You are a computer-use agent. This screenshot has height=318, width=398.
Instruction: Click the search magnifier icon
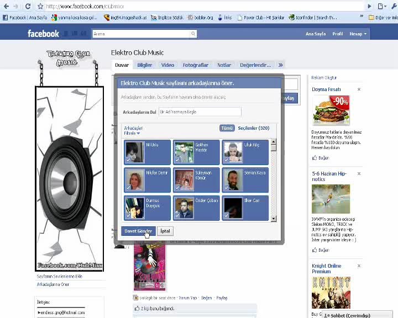[x=193, y=34]
